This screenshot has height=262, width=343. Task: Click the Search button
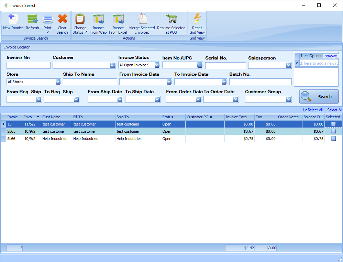(319, 96)
